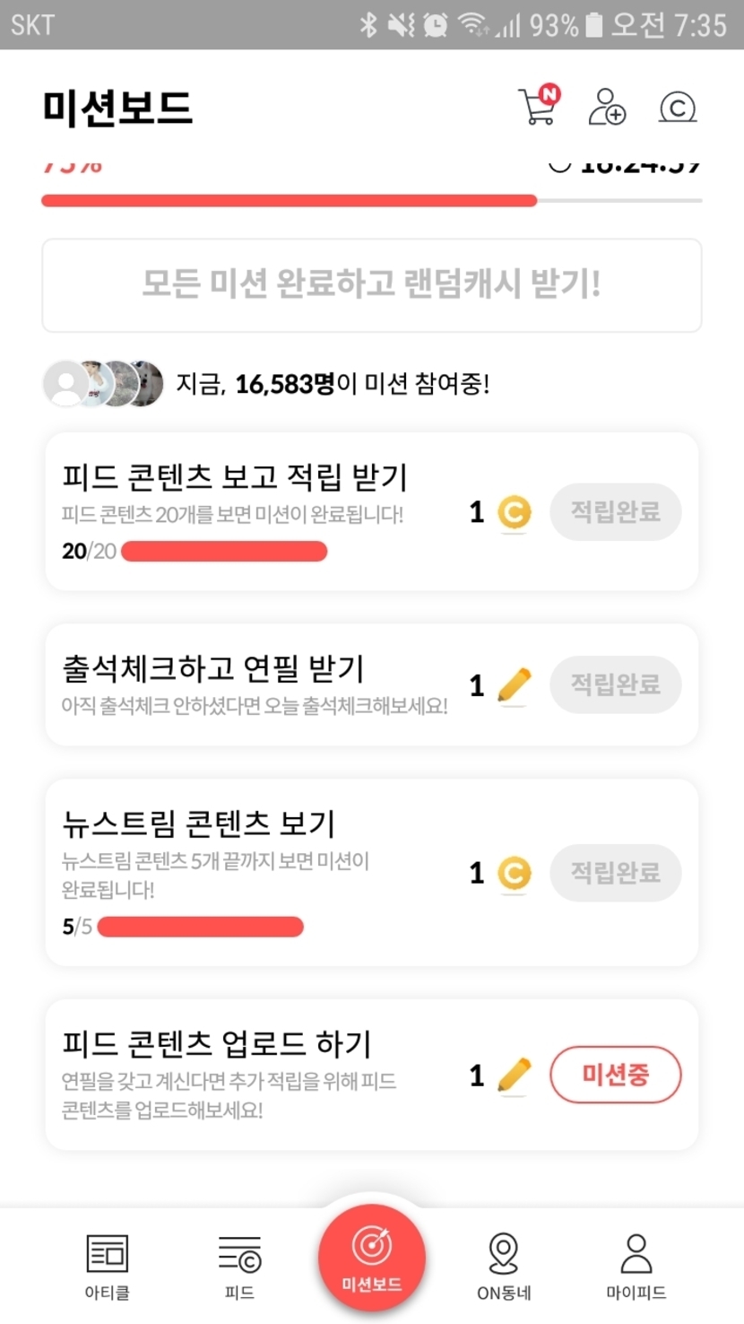
Task: Click the participant profile avatars
Action: pos(104,384)
